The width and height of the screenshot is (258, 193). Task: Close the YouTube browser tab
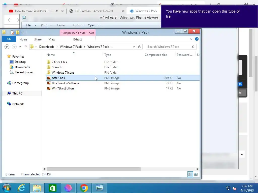62,11
